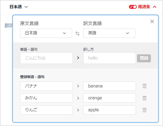Open the 原文言語 日本語 dropdown

46,33
